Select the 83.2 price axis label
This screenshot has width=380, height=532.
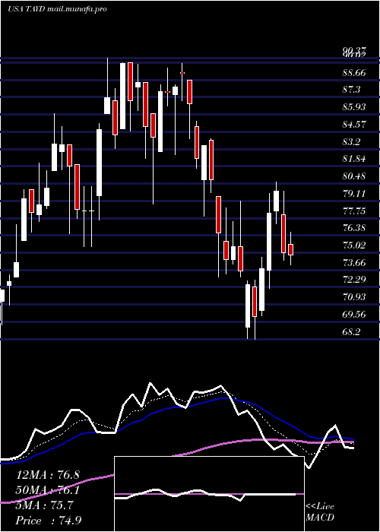351,141
